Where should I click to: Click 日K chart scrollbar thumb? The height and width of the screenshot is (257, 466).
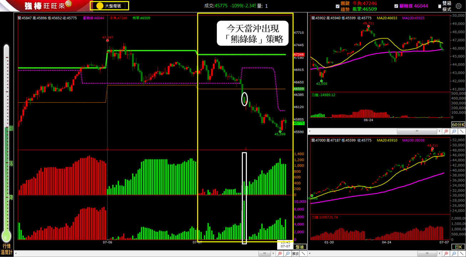(427, 253)
